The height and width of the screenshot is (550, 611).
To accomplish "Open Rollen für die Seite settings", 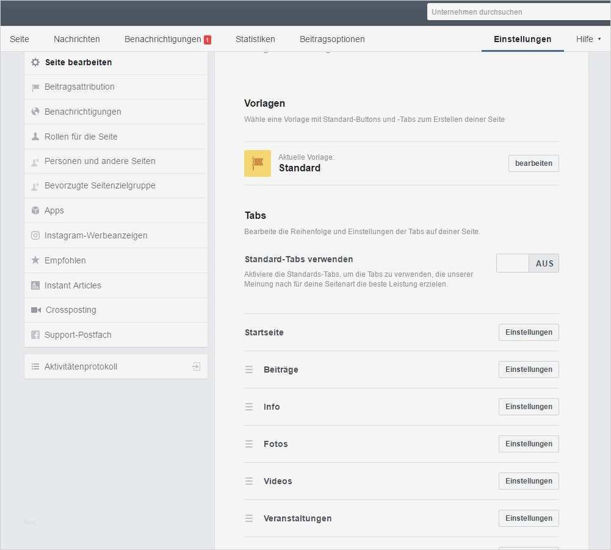I will pos(81,137).
